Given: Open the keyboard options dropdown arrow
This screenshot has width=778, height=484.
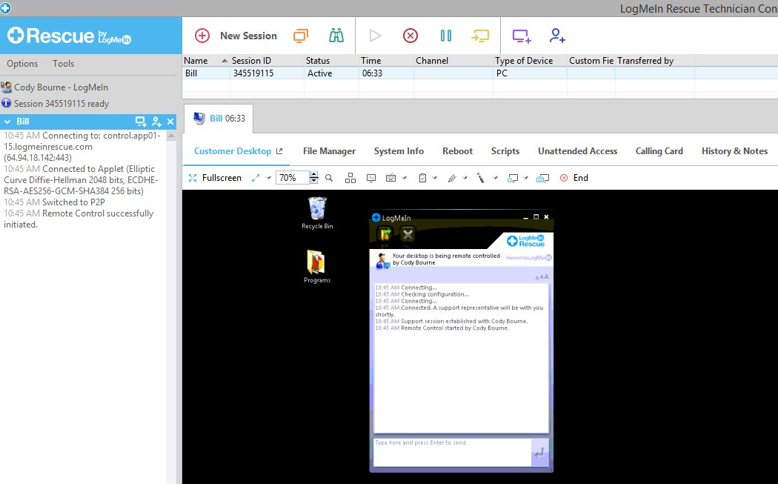Looking at the screenshot, I should [404, 178].
